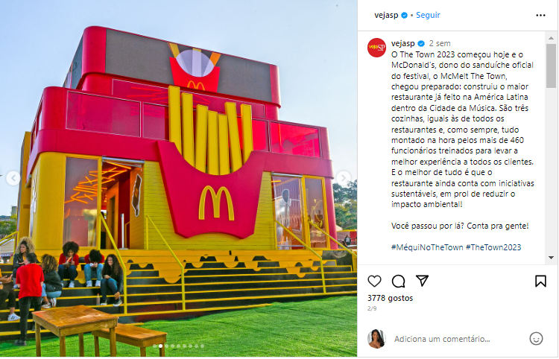Follow vejasp with the Seguir link
Screen dimensions: 559x359
(x=428, y=15)
